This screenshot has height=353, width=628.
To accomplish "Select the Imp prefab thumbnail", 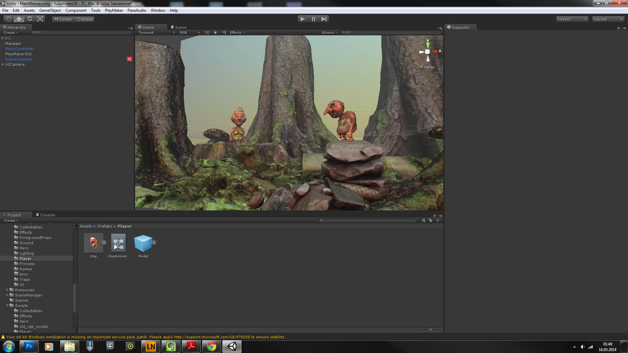I will pos(94,243).
